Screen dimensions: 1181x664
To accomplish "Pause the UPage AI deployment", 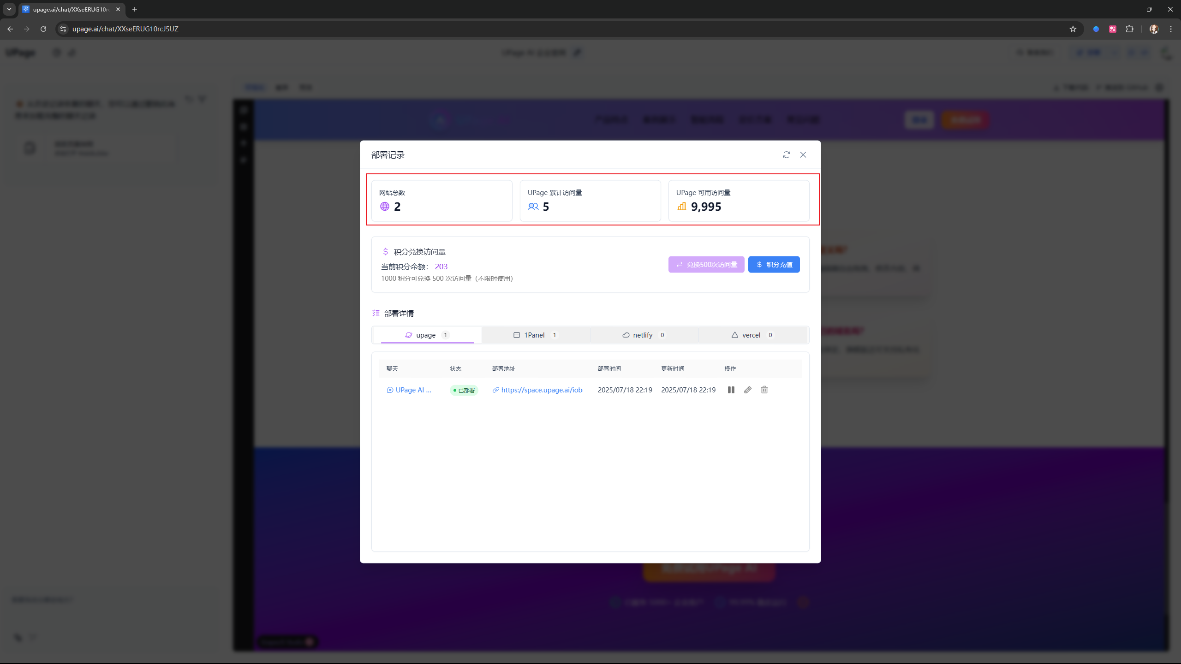I will 731,390.
